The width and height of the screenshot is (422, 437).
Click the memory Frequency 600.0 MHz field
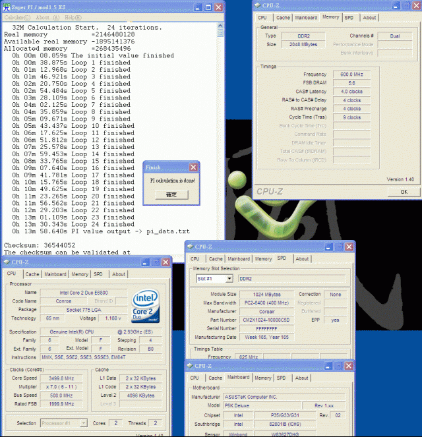351,74
